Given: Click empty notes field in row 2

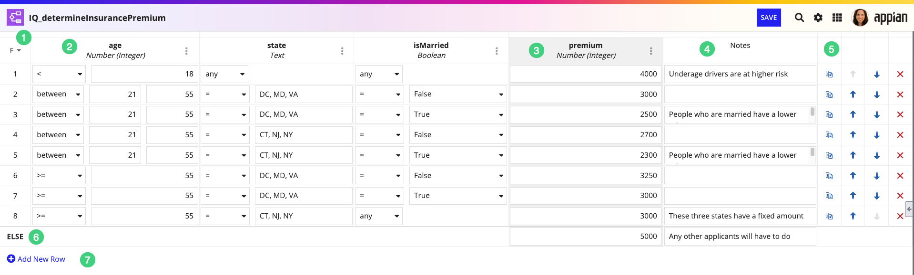Looking at the screenshot, I should click(740, 95).
